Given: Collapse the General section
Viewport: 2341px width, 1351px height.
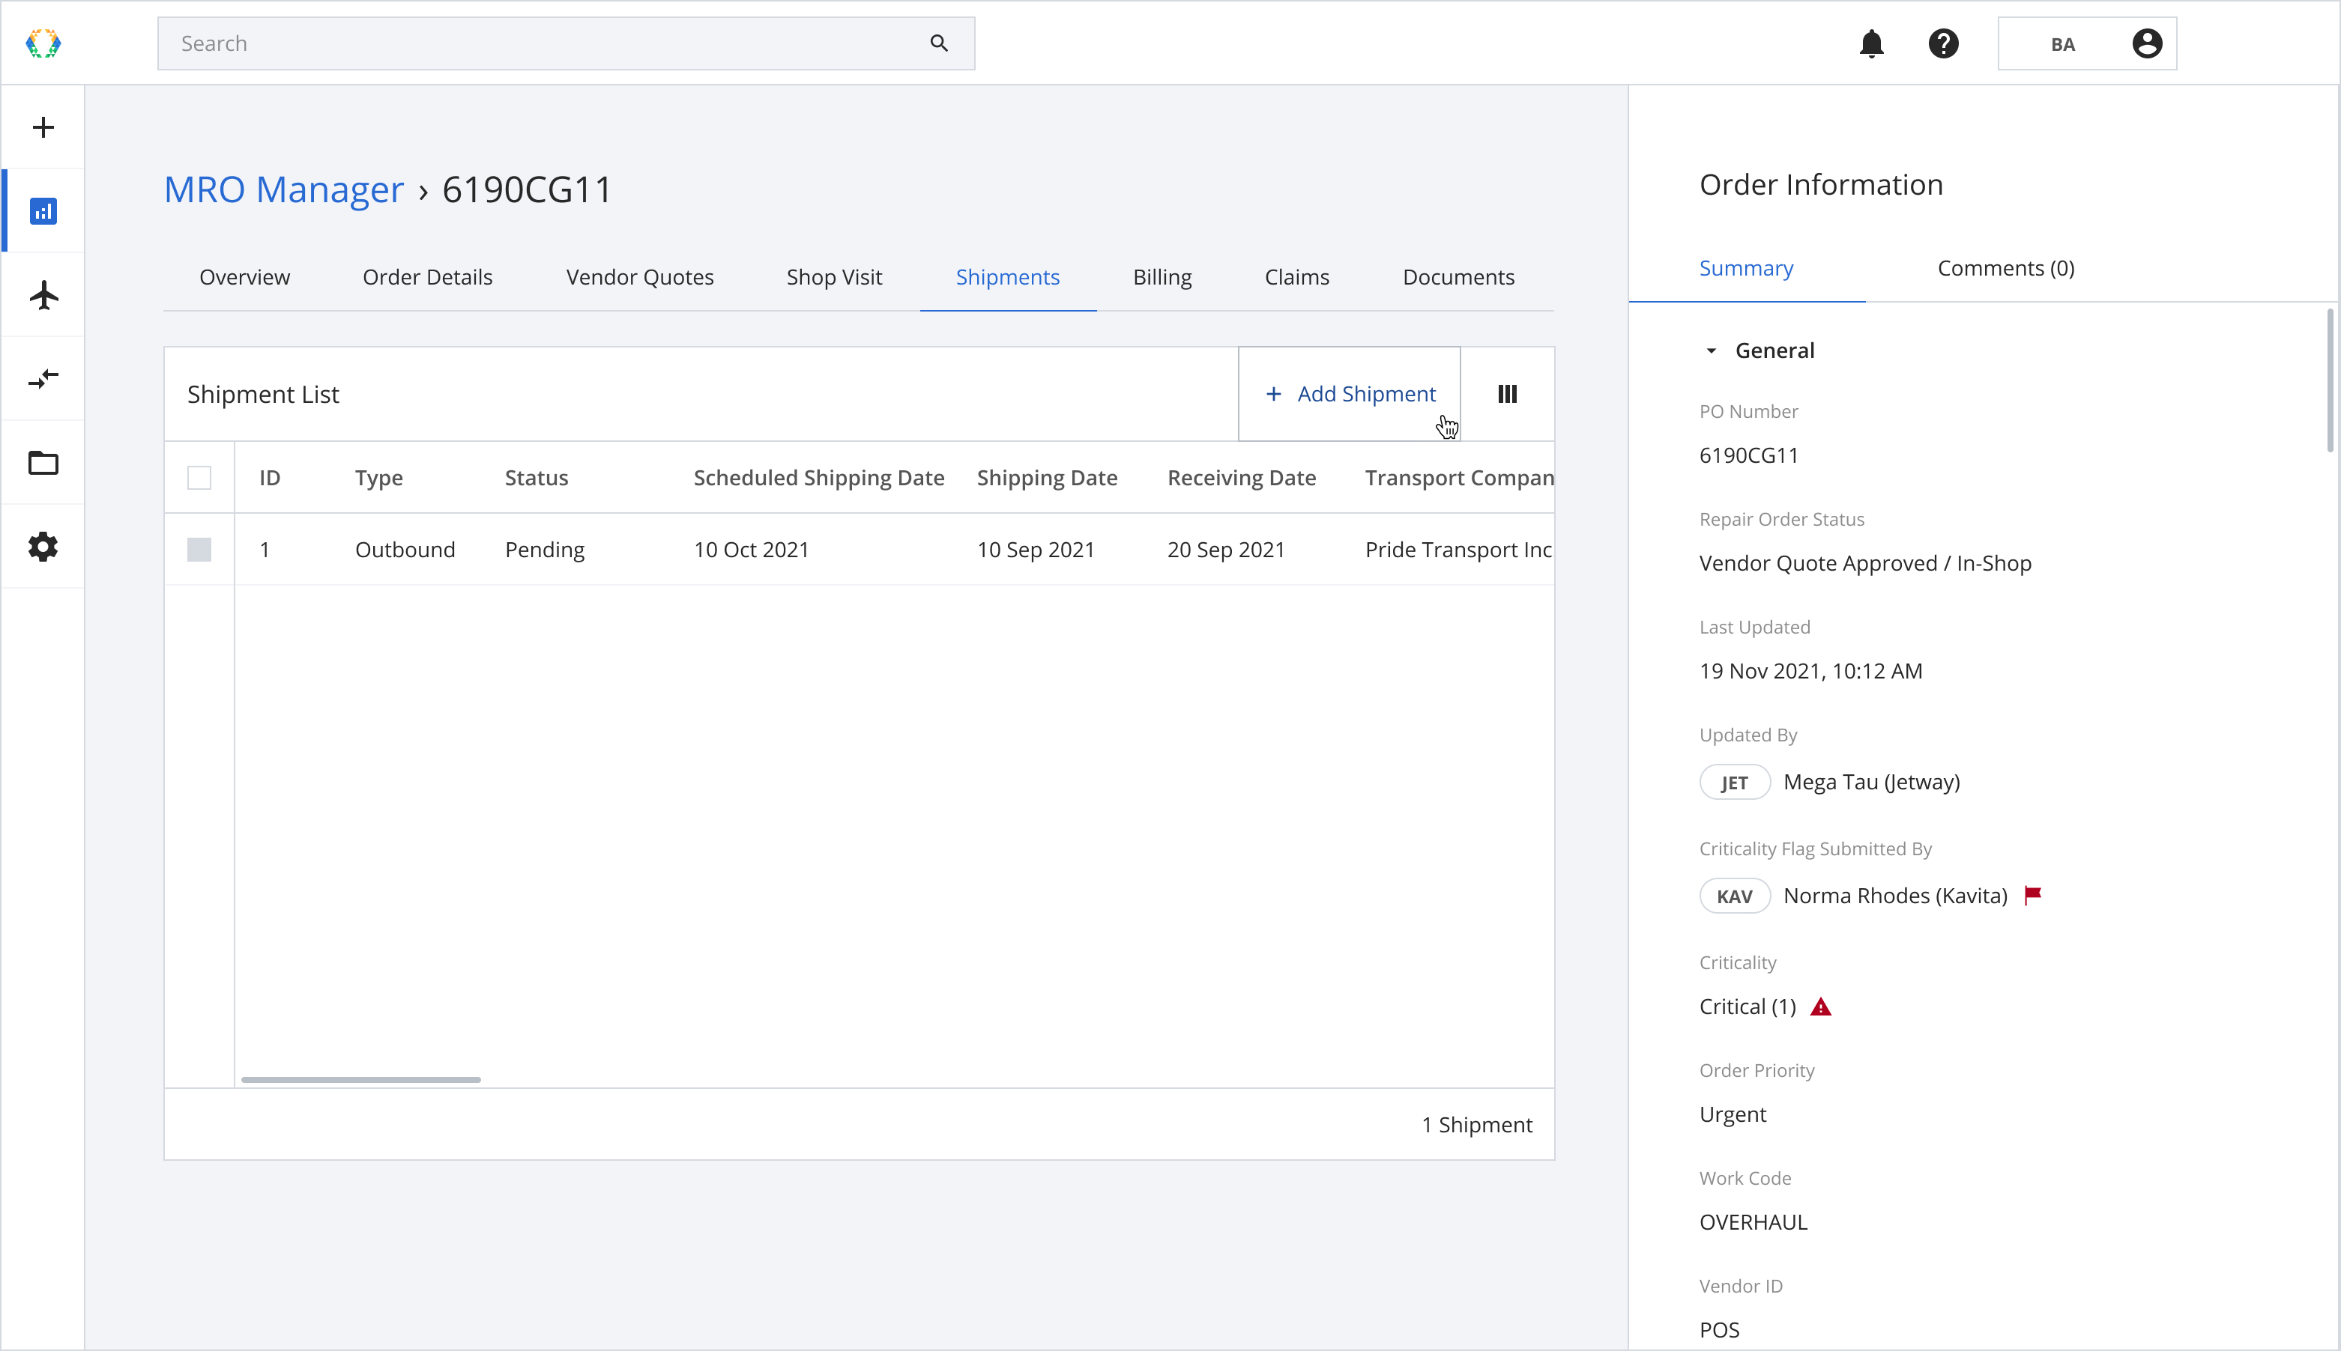Looking at the screenshot, I should pos(1711,350).
